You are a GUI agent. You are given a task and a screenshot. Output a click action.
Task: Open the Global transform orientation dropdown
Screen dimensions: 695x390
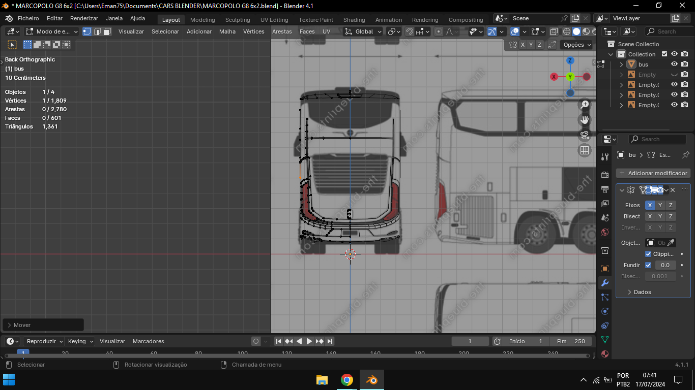(x=363, y=31)
